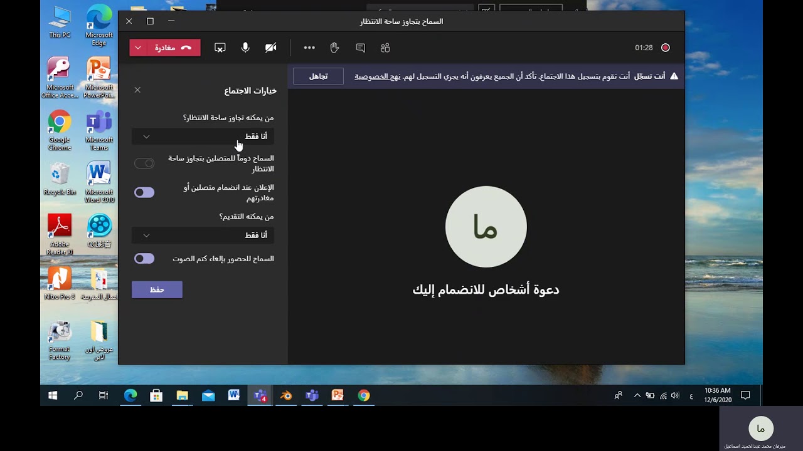The image size is (803, 451).
Task: Switch to active Teams meeting taskbar icon
Action: click(x=260, y=395)
